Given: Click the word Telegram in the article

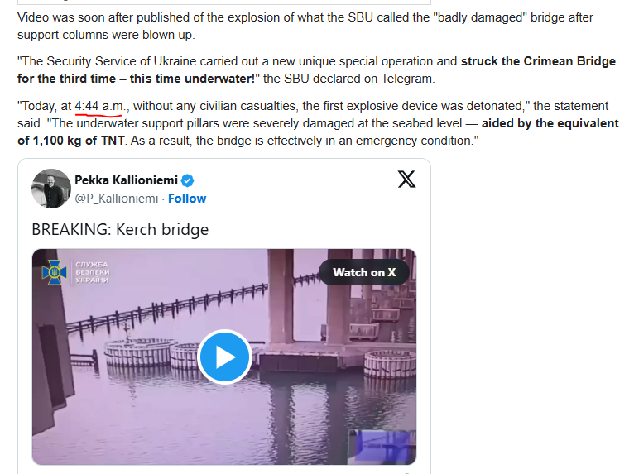Looking at the screenshot, I should coord(407,79).
